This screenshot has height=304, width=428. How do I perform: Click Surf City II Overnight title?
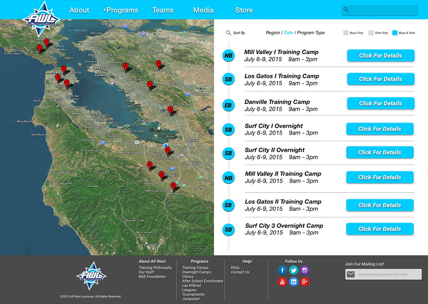(x=275, y=150)
